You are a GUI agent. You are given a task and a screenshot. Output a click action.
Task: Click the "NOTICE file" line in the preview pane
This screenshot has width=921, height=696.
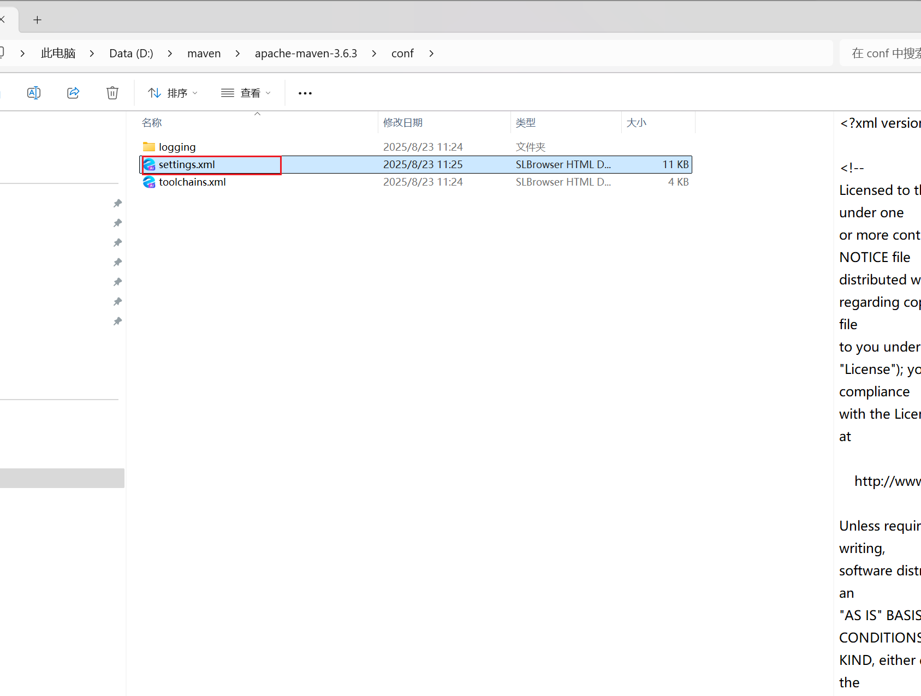point(875,257)
